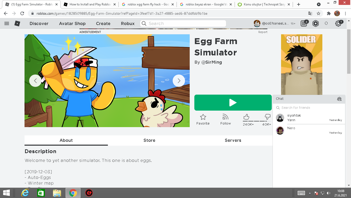
Task: Adjust volume via the speaker tray icon
Action: click(x=329, y=193)
